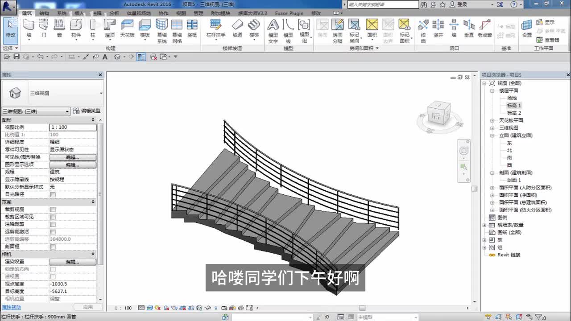Click the 3D view horizontal scrollbar thumb
This screenshot has height=321, width=571.
362,308
